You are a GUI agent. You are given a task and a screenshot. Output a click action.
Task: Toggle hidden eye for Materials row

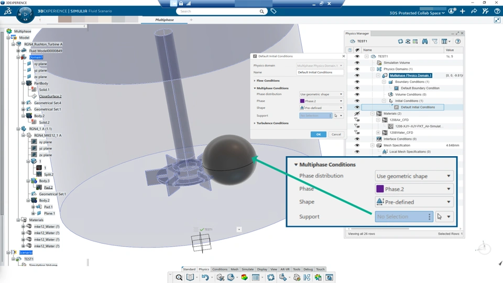pyautogui.click(x=357, y=114)
